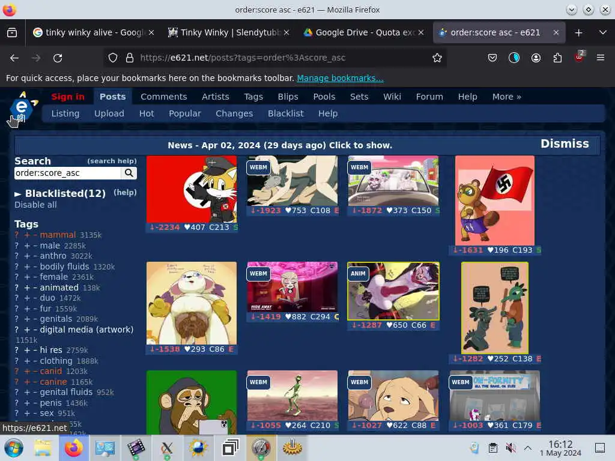Submit search with the magnifying glass button
Image resolution: width=615 pixels, height=461 pixels.
pos(129,173)
